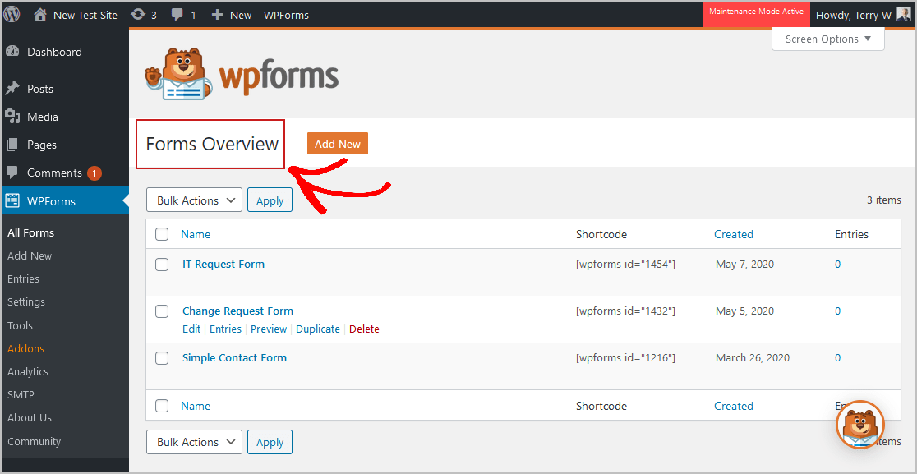Click entries count for Simple Contact Form

click(837, 357)
